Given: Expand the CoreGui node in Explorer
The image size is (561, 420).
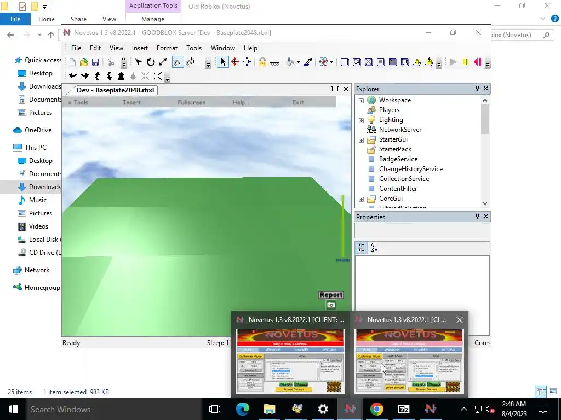Looking at the screenshot, I should (x=362, y=199).
